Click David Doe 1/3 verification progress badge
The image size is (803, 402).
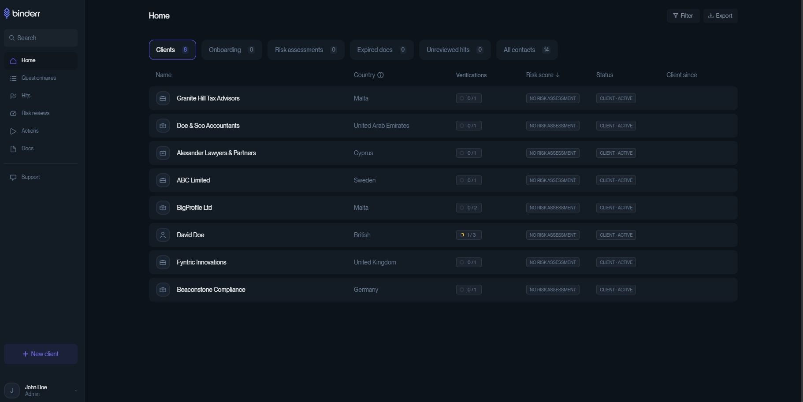pos(468,235)
